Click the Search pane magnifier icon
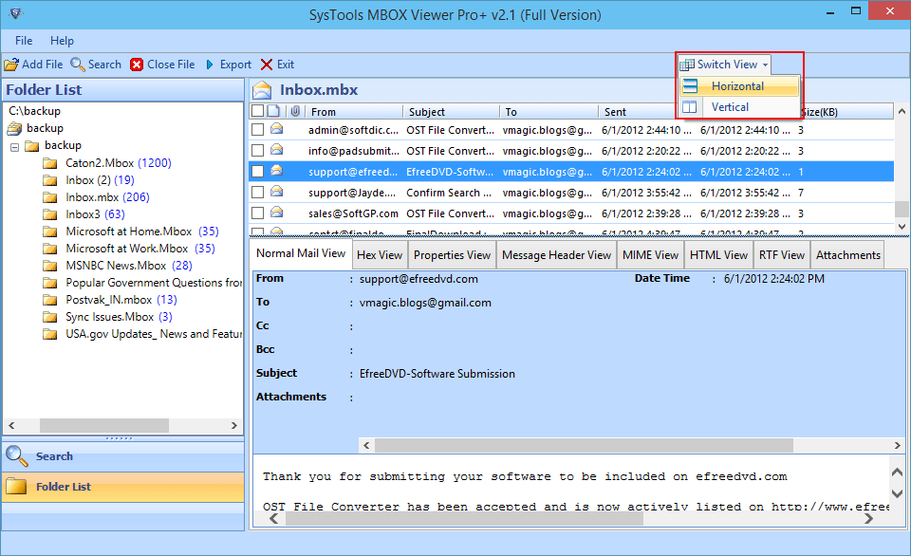The image size is (911, 556). click(x=16, y=456)
